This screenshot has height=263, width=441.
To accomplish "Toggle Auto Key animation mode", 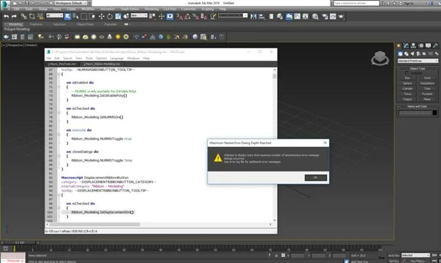I will pos(394,255).
